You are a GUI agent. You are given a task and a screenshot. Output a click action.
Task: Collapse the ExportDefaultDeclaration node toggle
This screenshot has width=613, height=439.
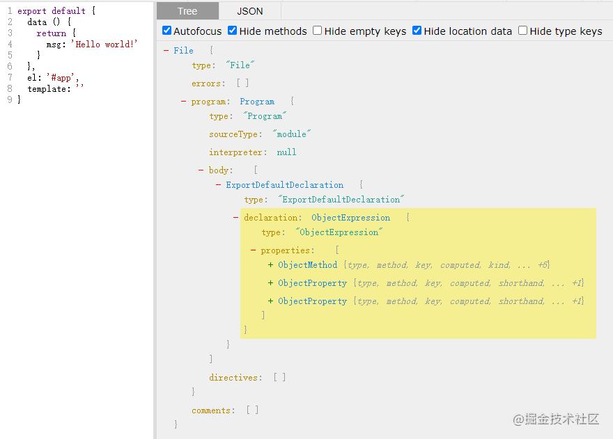tap(218, 185)
